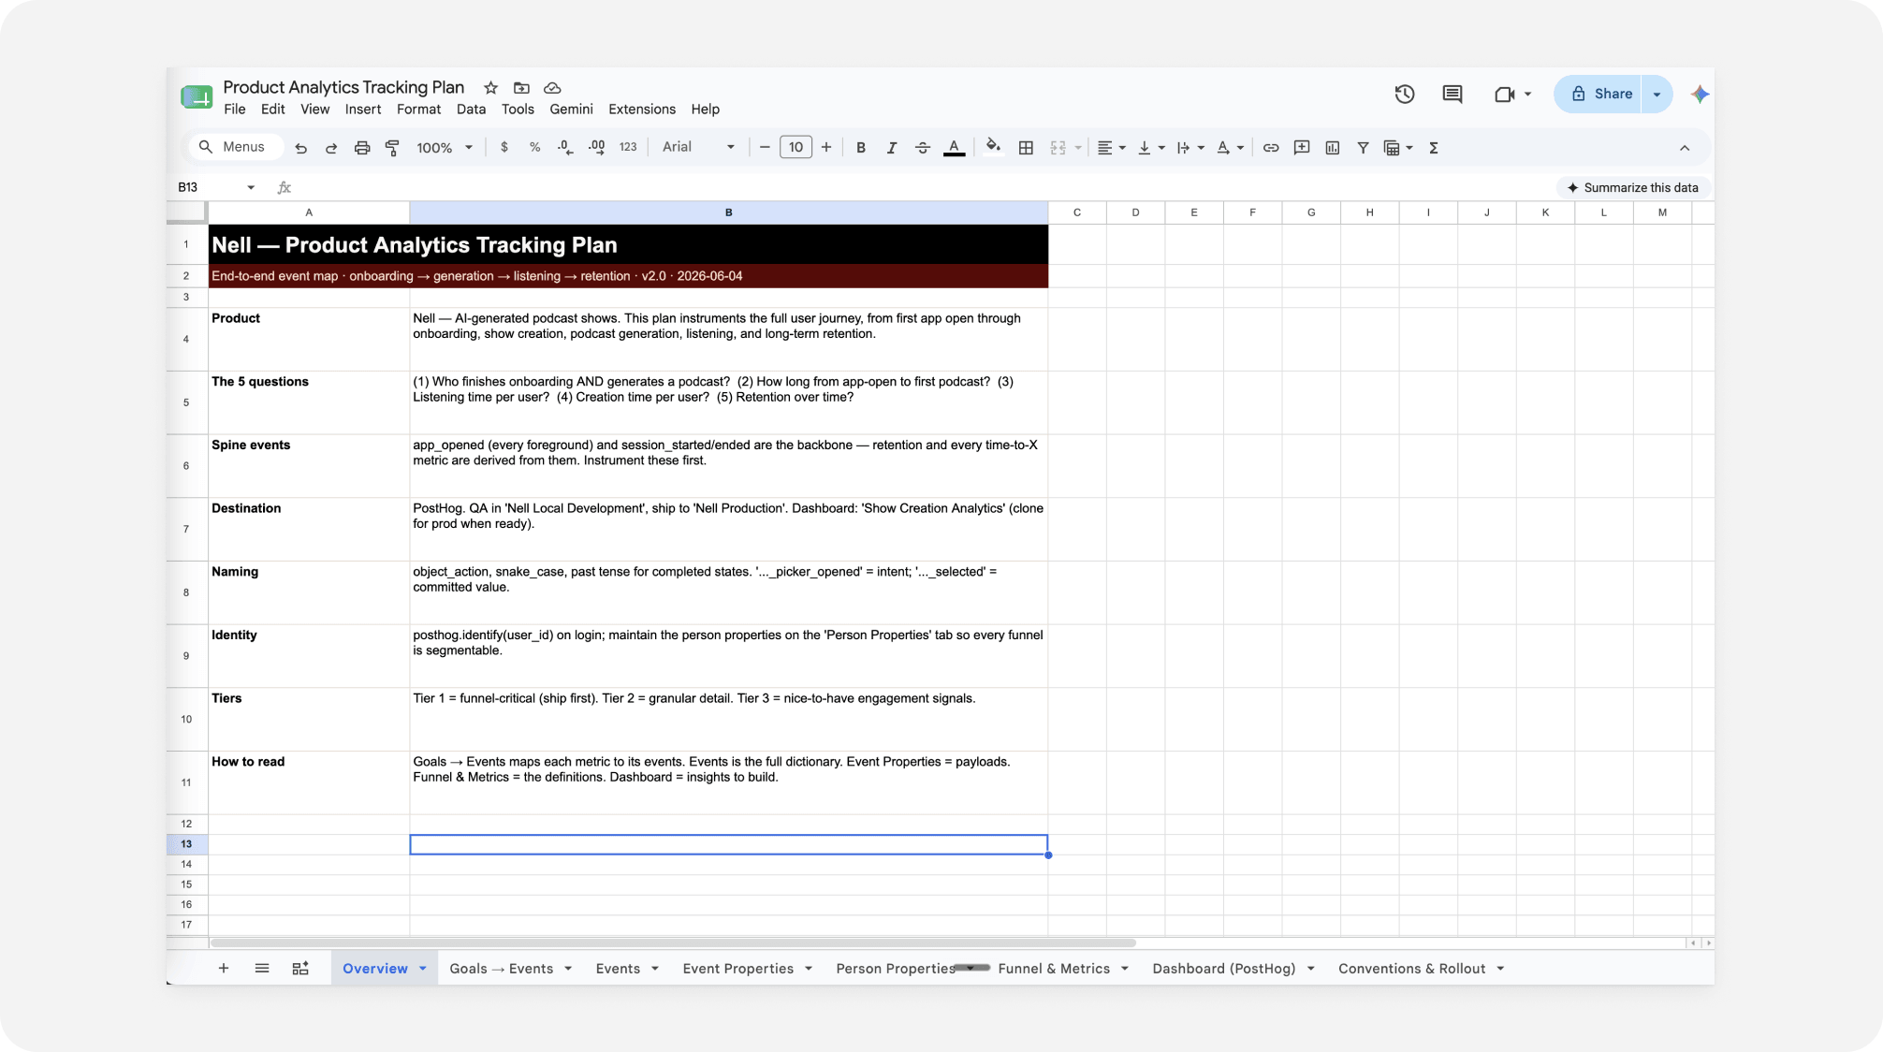
Task: Star the document
Action: (x=490, y=88)
